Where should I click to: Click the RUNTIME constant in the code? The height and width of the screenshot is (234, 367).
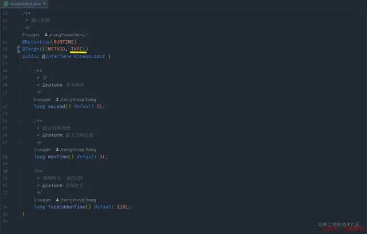(x=64, y=42)
